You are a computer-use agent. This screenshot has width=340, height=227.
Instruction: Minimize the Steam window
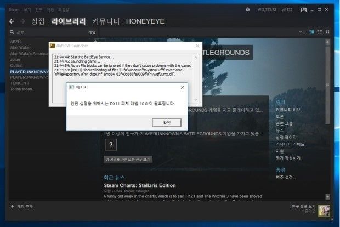coord(312,10)
